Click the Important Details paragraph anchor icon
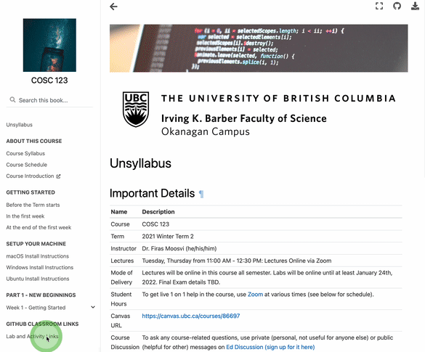This screenshot has height=352, width=425. pyautogui.click(x=201, y=194)
